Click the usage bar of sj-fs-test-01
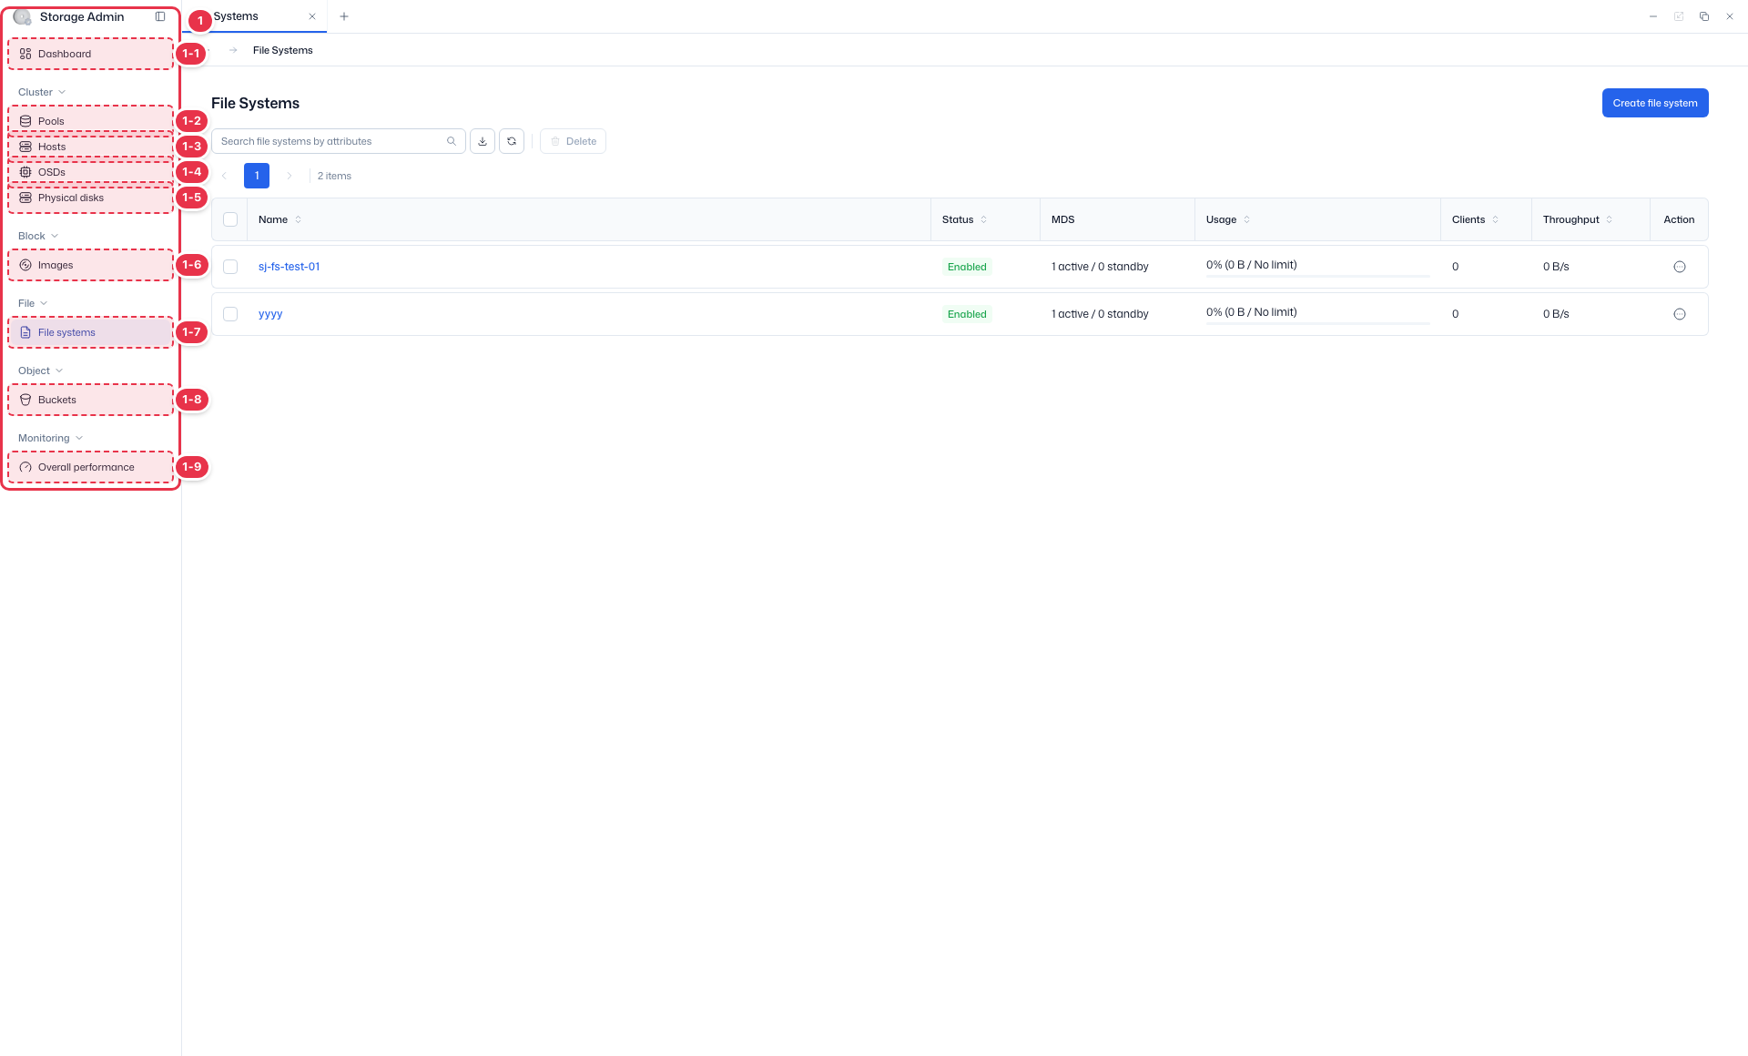Image resolution: width=1748 pixels, height=1056 pixels. tap(1317, 276)
